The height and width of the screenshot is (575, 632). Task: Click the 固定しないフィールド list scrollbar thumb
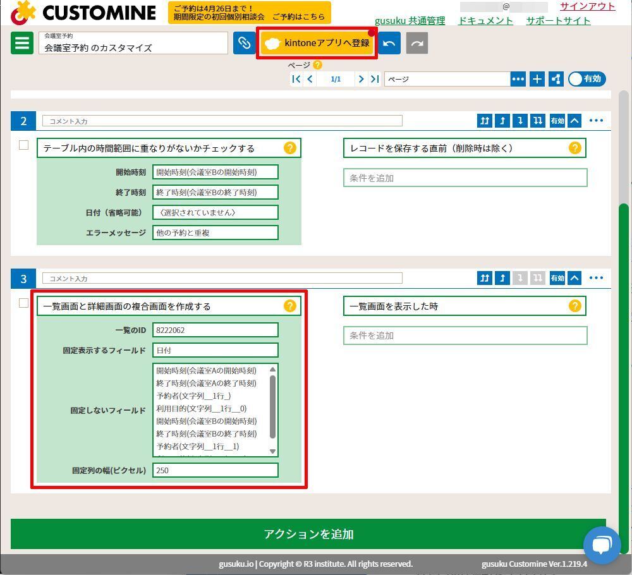point(272,406)
